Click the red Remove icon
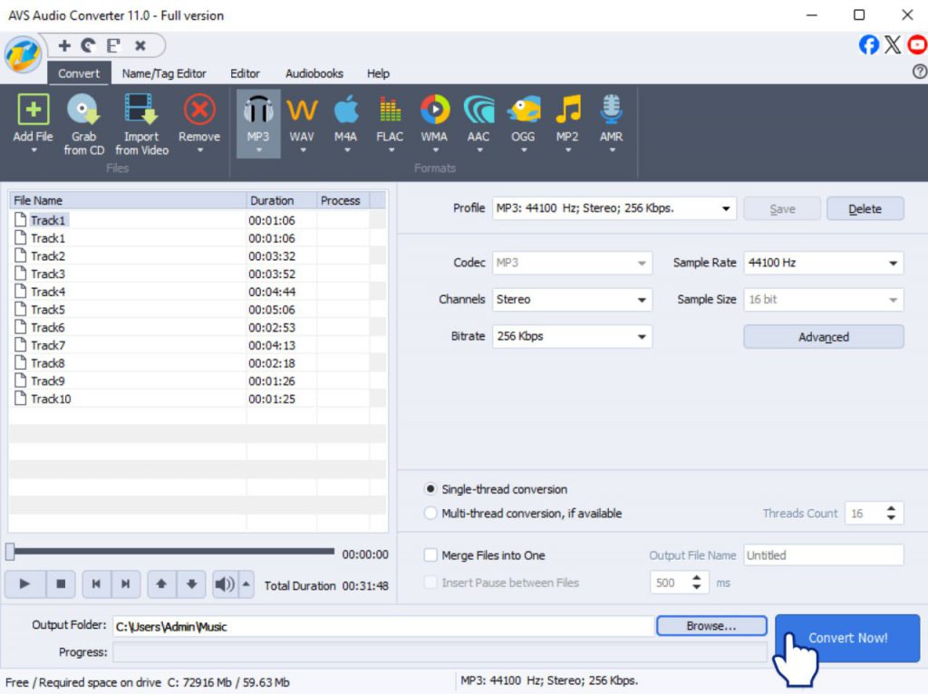The width and height of the screenshot is (928, 694). (x=198, y=111)
